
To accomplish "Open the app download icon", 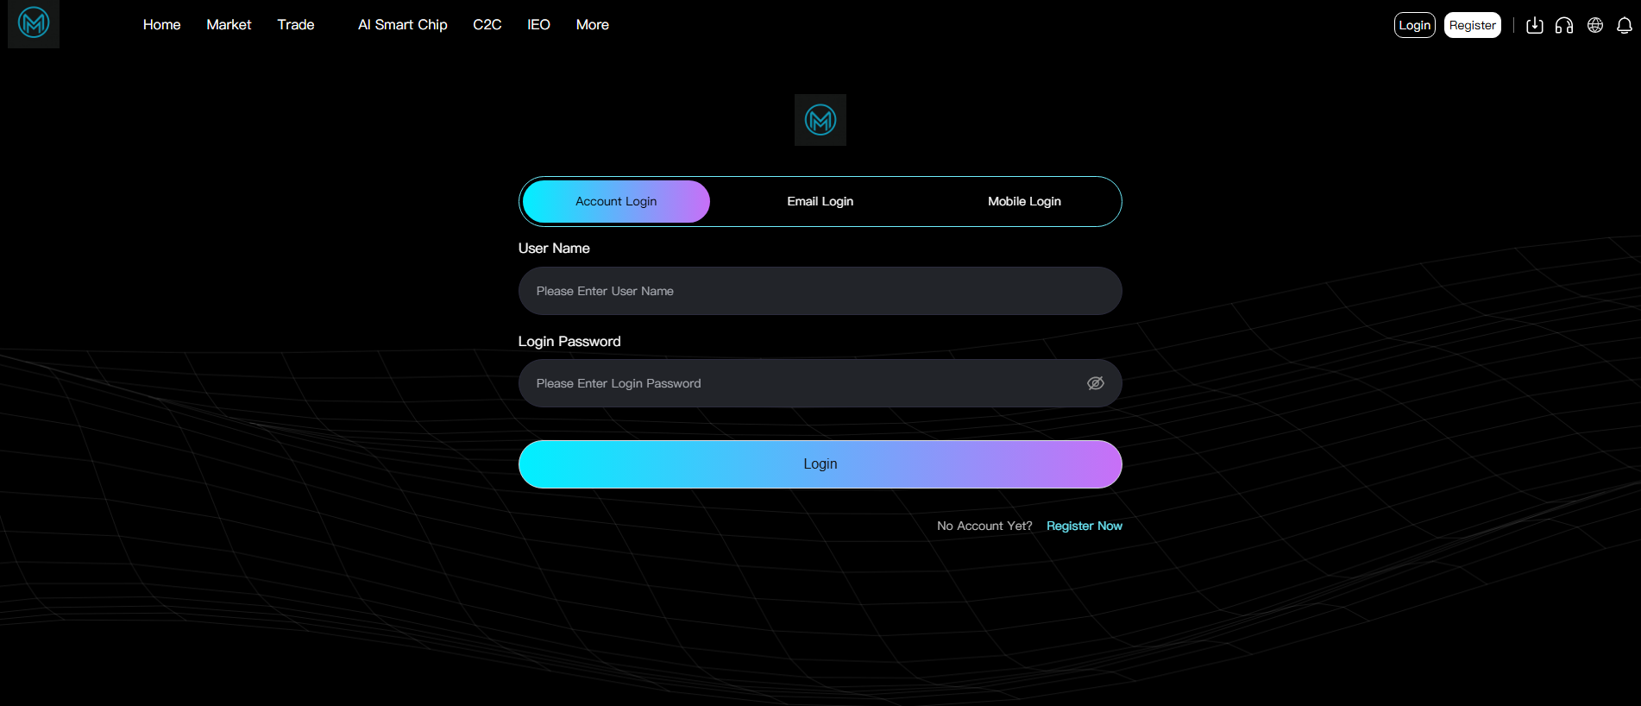I will tap(1535, 26).
